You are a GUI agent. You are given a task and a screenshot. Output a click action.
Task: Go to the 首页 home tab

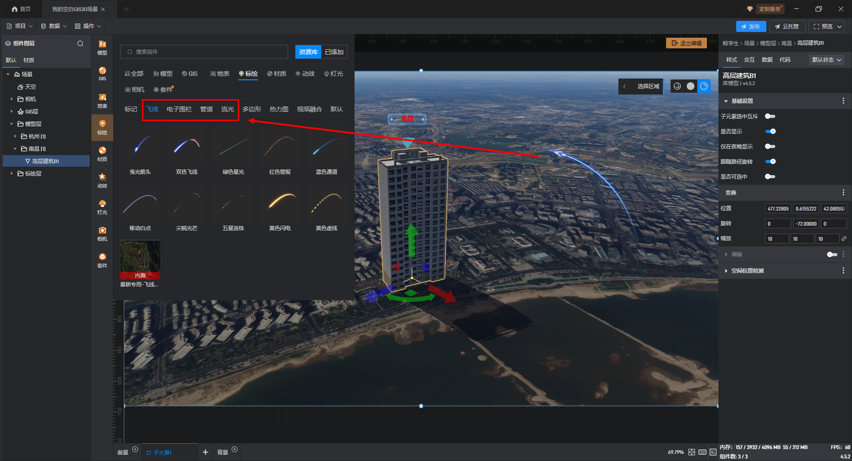click(x=21, y=9)
